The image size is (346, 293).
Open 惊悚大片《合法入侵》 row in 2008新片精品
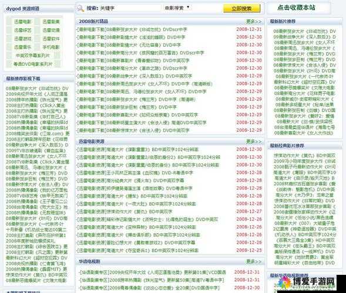pos(133,130)
